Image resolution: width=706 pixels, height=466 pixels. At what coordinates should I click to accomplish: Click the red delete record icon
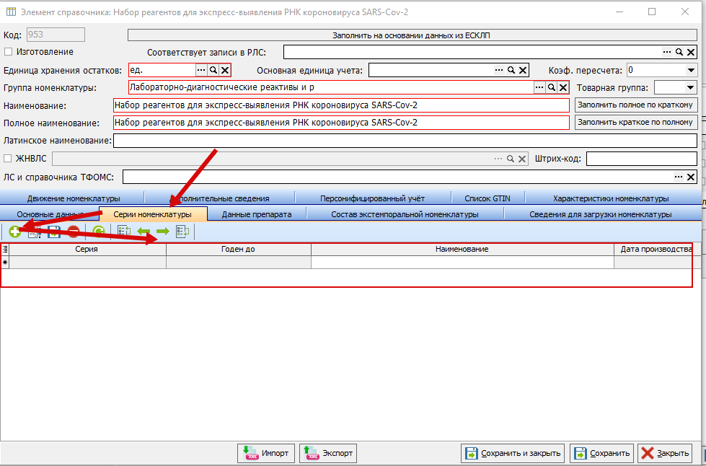[74, 232]
